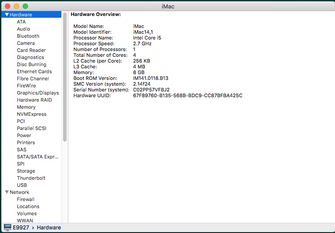Open the PCI section
This screenshot has width=335, height=233.
pos(21,121)
